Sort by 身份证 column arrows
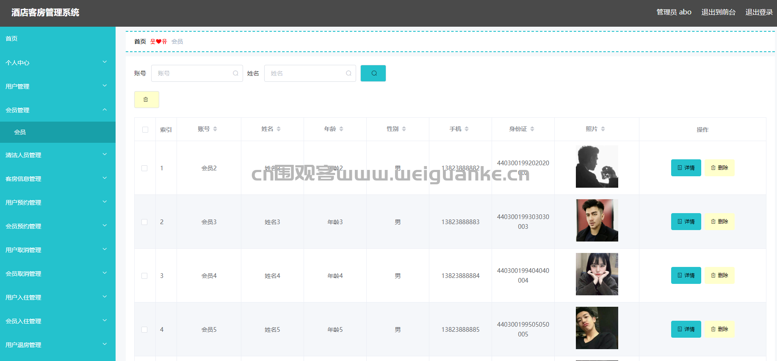Viewport: 777px width, 361px height. click(532, 129)
